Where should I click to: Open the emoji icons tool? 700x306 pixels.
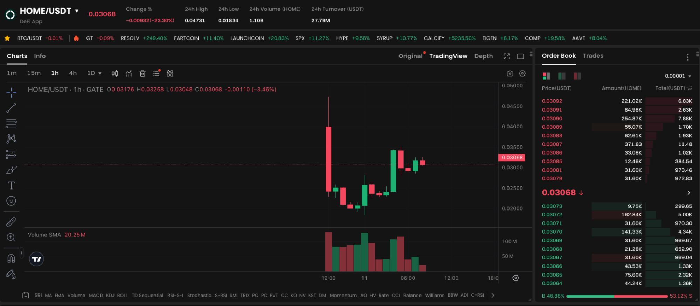[11, 201]
